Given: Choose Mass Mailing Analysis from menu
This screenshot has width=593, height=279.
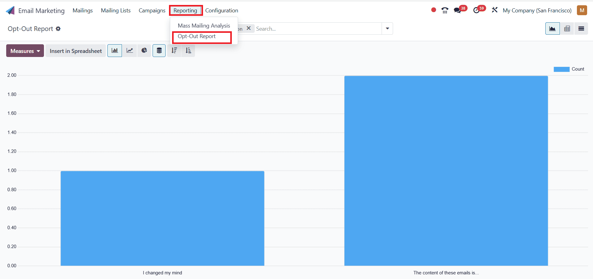Looking at the screenshot, I should pos(204,26).
